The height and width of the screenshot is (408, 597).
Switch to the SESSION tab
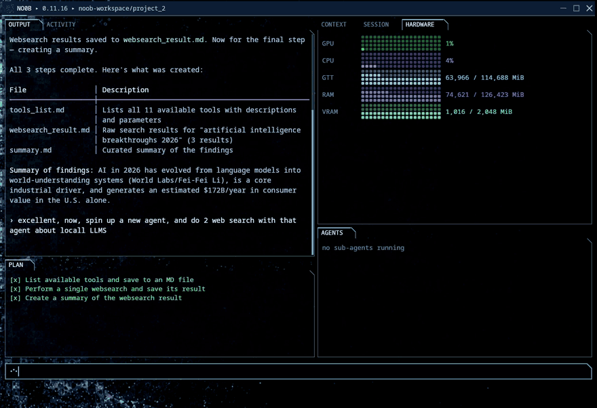coord(376,24)
